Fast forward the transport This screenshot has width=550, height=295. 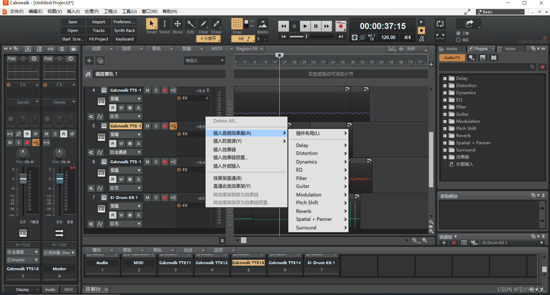327,26
